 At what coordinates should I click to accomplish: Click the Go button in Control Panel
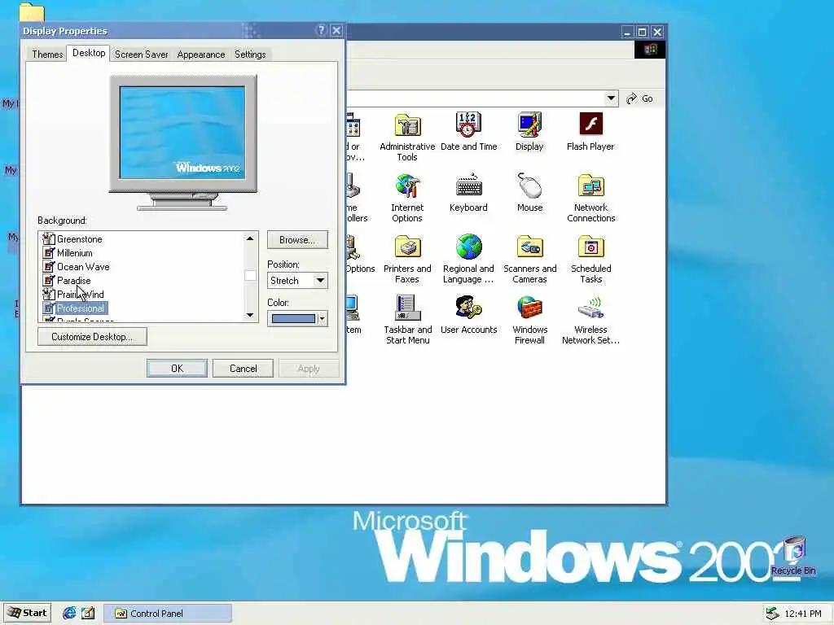pos(640,98)
